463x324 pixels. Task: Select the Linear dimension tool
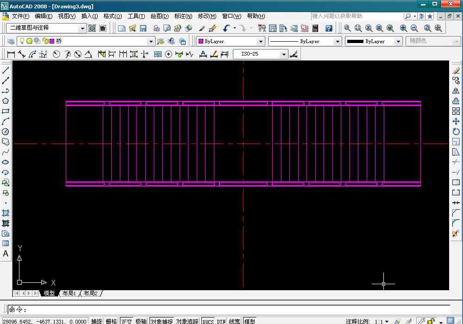(x=11, y=54)
